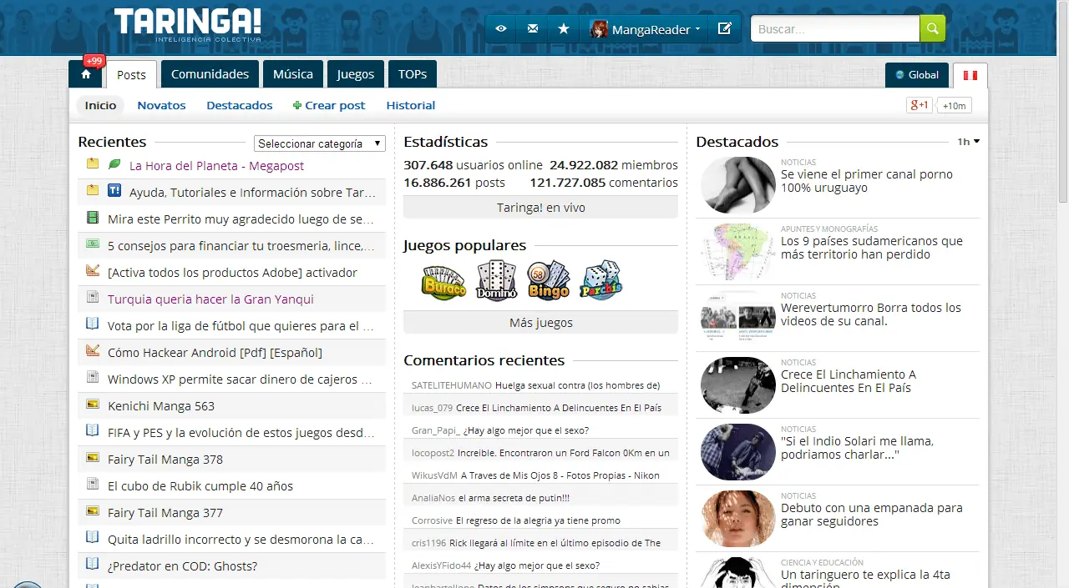Select the home icon with +99 badge
Viewport: 1069px width, 588px height.
(x=85, y=74)
